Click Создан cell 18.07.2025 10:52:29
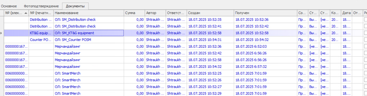 pos(210,93)
